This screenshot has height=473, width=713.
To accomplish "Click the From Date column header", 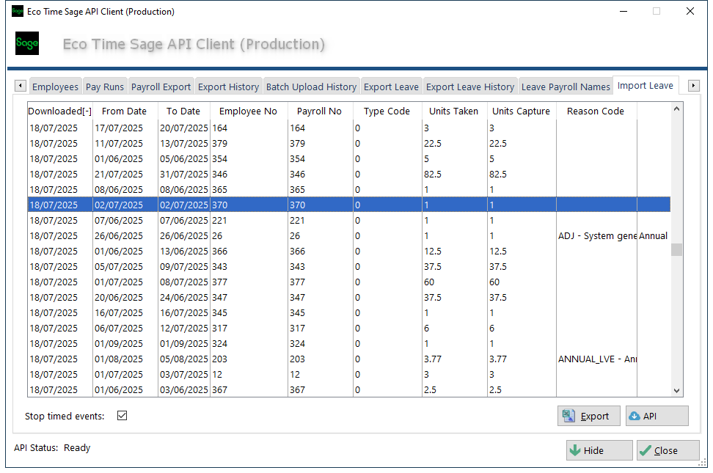I will click(x=124, y=111).
